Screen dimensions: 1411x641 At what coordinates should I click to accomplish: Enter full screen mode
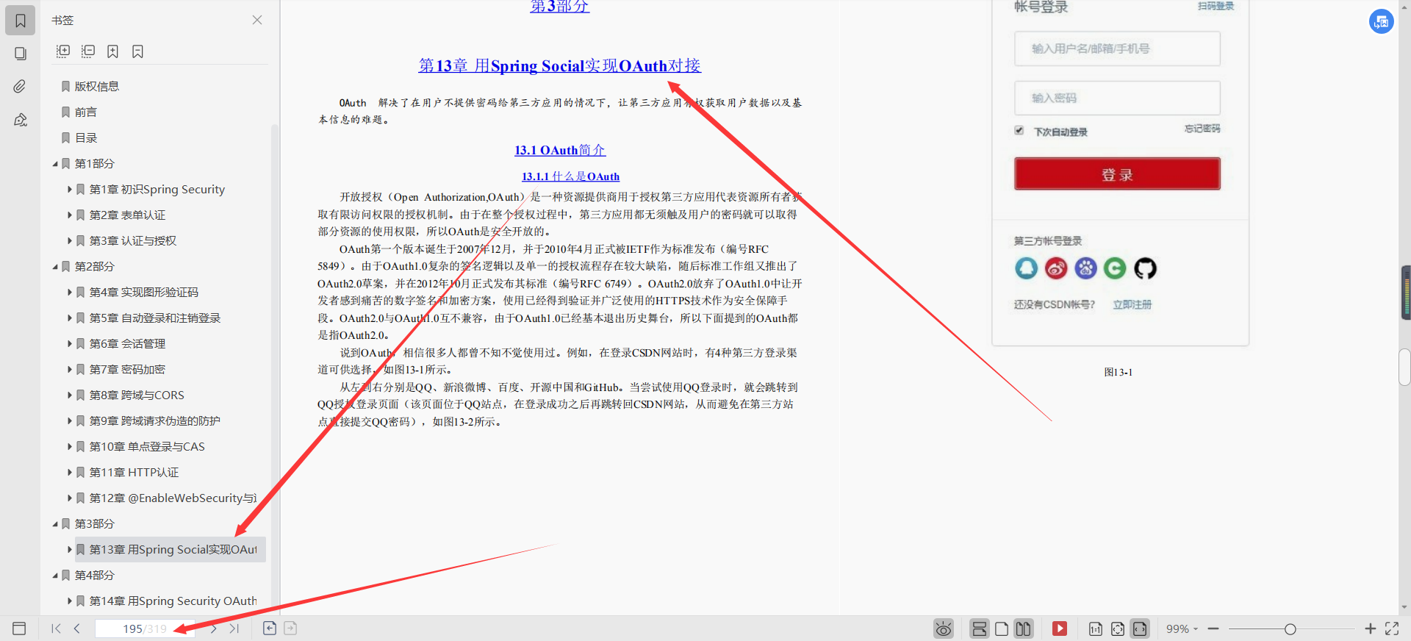(x=1392, y=629)
